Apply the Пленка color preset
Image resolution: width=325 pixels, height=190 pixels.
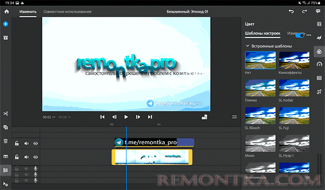pyautogui.click(x=260, y=88)
